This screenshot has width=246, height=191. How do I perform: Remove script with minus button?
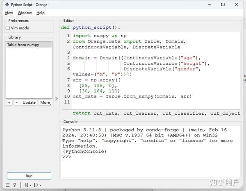point(17,102)
